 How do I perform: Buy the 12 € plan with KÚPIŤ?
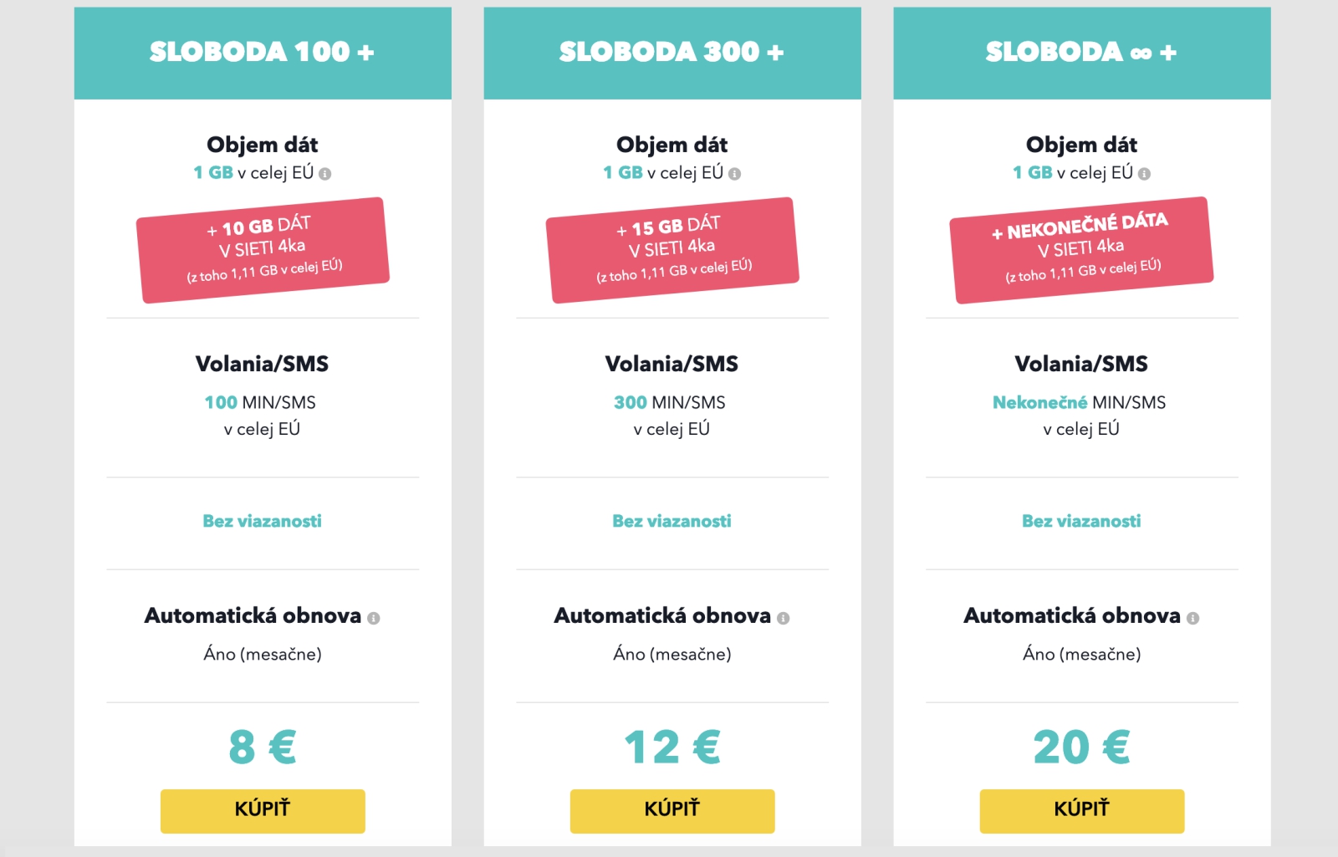(x=672, y=811)
